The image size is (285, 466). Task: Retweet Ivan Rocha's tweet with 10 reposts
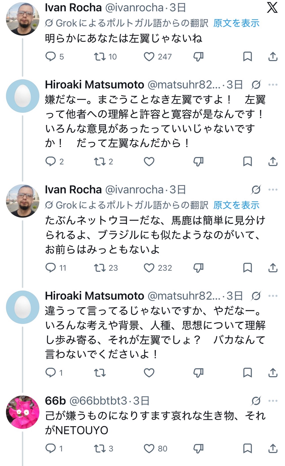pyautogui.click(x=100, y=57)
